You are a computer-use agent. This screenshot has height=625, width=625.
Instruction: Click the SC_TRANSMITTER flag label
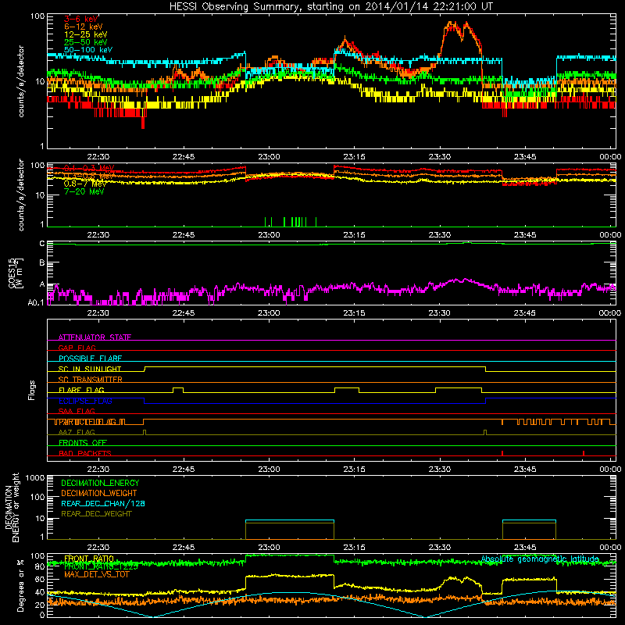[x=91, y=380]
